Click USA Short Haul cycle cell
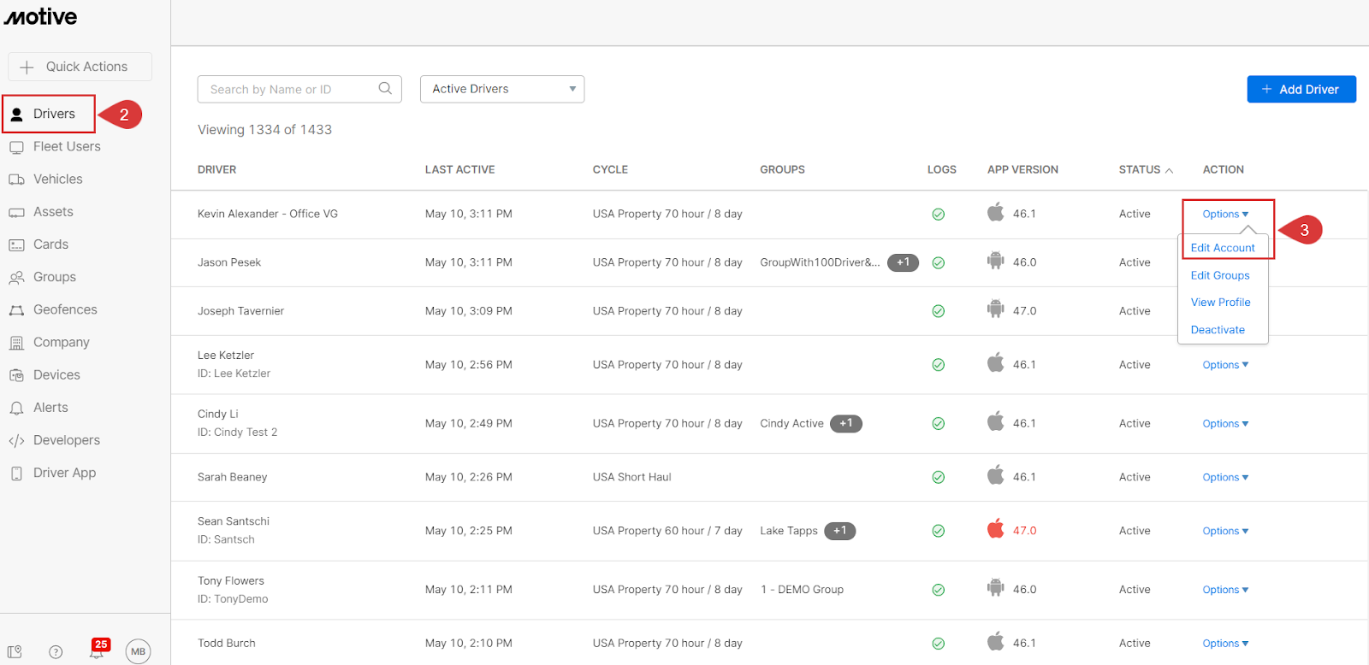This screenshot has height=665, width=1369. point(632,477)
